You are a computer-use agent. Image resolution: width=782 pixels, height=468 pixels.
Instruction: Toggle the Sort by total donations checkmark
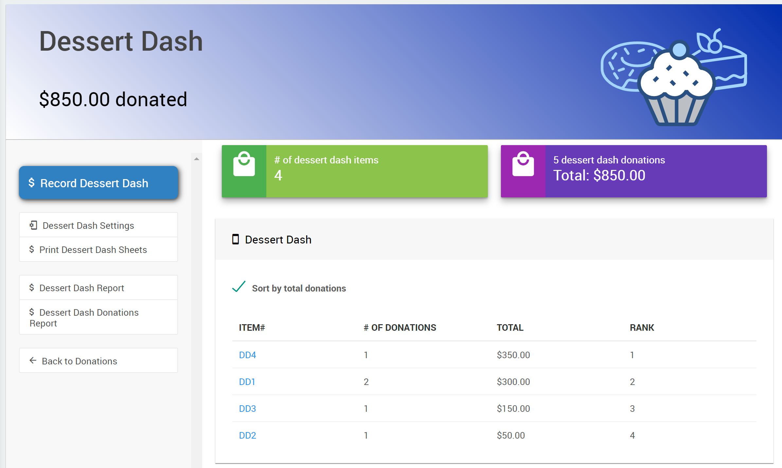pyautogui.click(x=239, y=287)
